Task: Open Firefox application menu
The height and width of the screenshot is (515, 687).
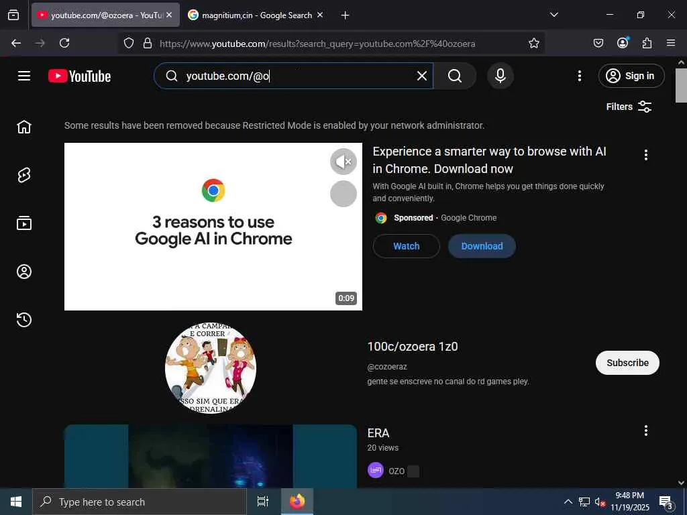Action: click(670, 43)
